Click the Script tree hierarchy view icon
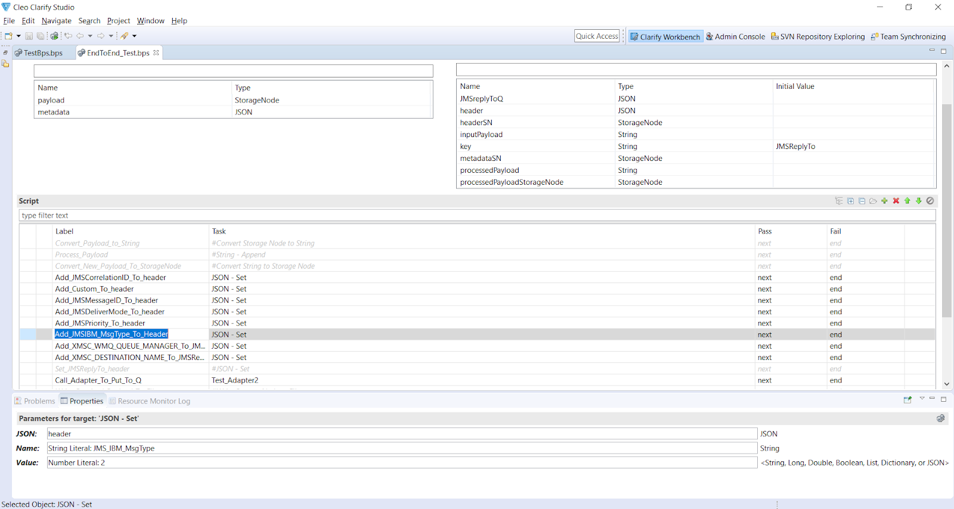The image size is (954, 509). (839, 201)
